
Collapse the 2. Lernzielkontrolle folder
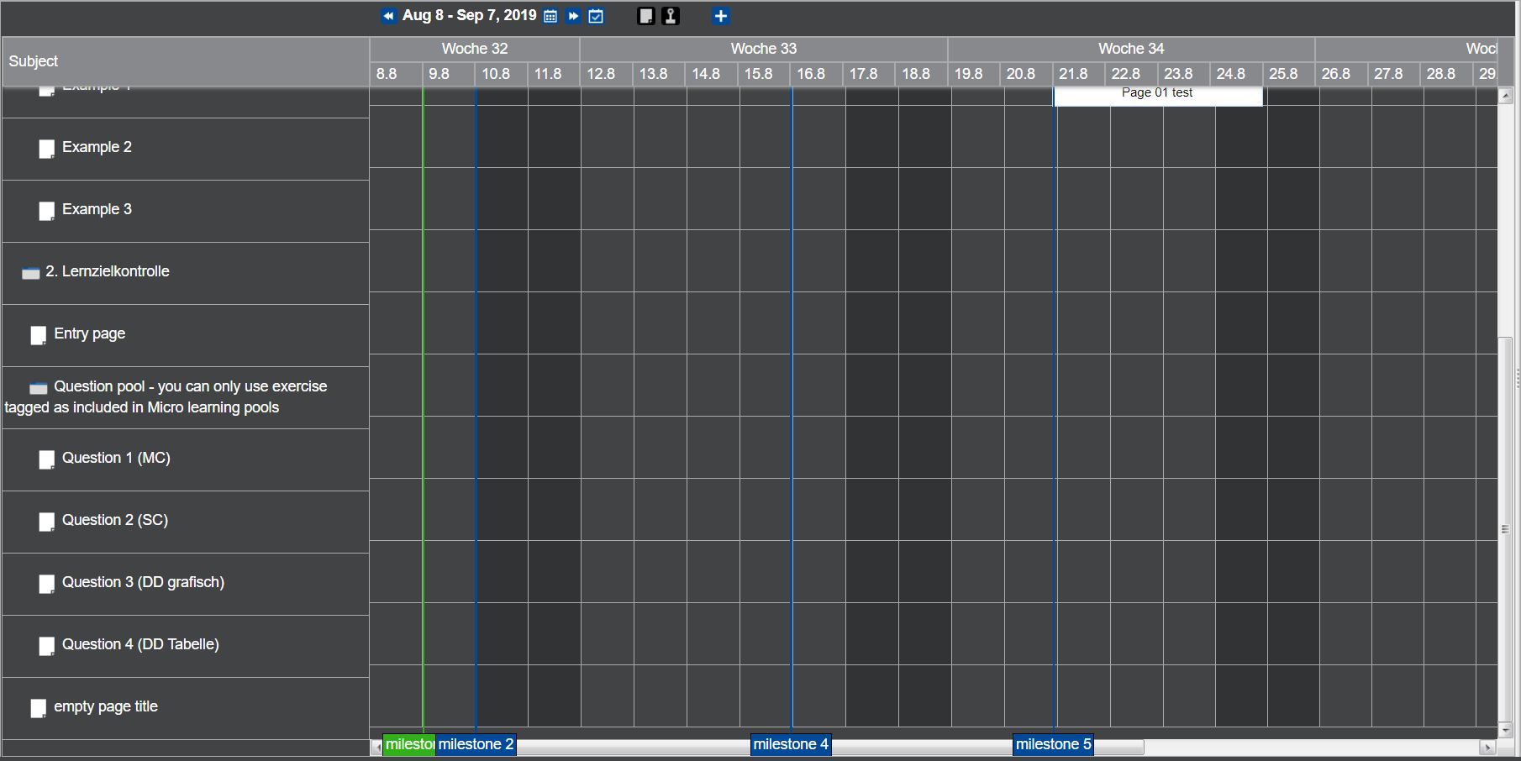(x=31, y=273)
